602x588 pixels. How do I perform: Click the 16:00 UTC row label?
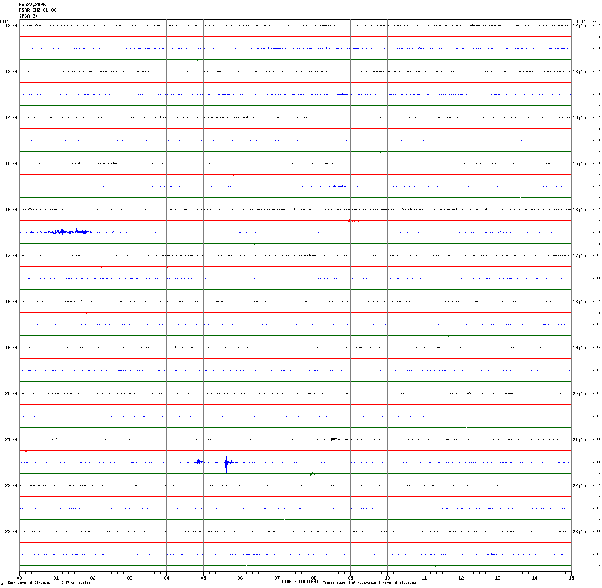(12, 210)
